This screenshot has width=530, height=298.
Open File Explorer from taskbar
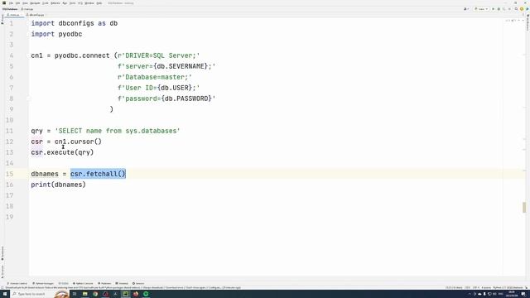coord(84,294)
